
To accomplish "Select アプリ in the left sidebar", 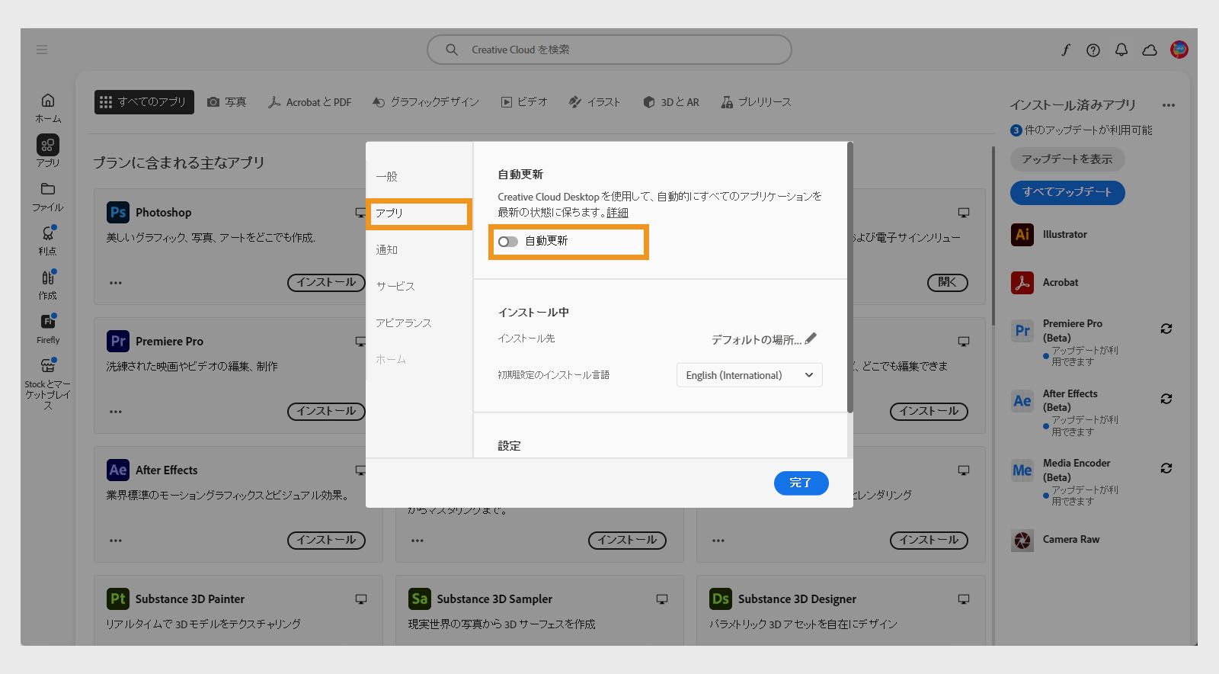I will [x=47, y=151].
